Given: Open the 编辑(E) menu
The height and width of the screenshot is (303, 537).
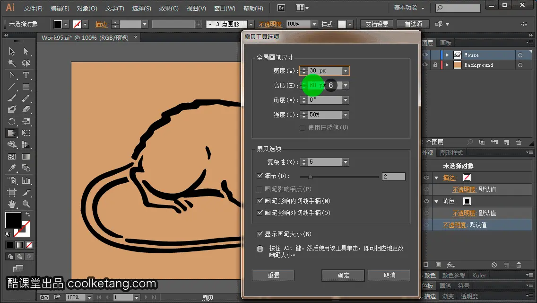Looking at the screenshot, I should pyautogui.click(x=60, y=8).
